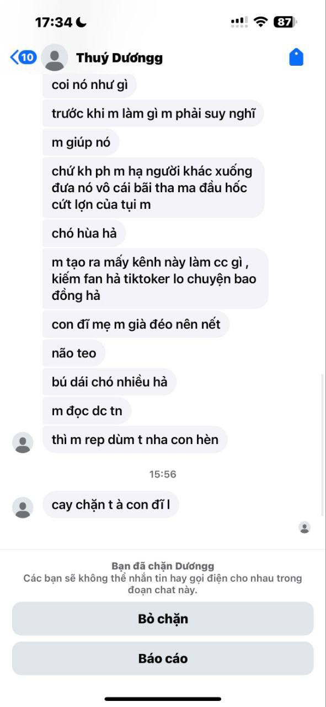Tap the Wi-Fi icon in status bar
Image resolution: width=326 pixels, height=707 pixels.
[x=260, y=22]
